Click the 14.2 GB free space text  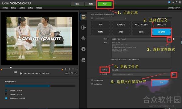[x=19, y=94]
